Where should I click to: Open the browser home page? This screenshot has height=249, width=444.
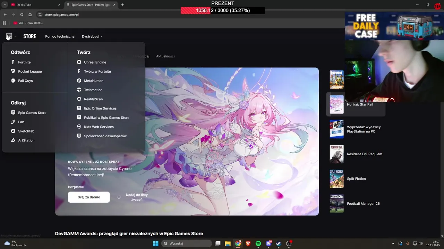click(x=30, y=15)
